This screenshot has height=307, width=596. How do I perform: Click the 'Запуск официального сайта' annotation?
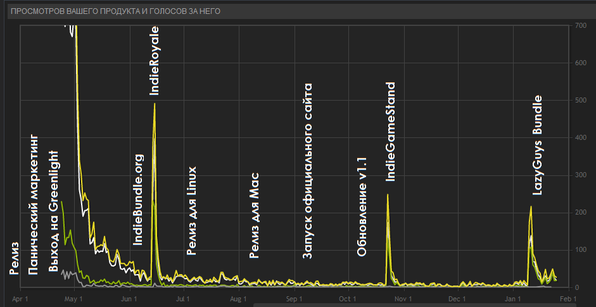tap(307, 171)
